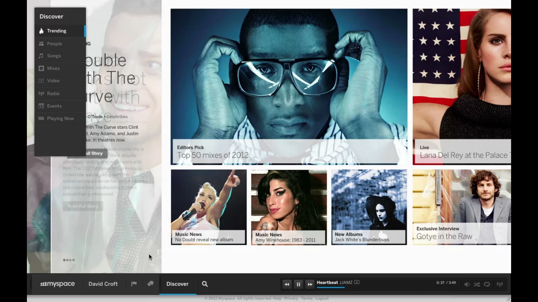538x302 pixels.
Task: Select the Trending flame icon in Discover menu
Action: 41,31
